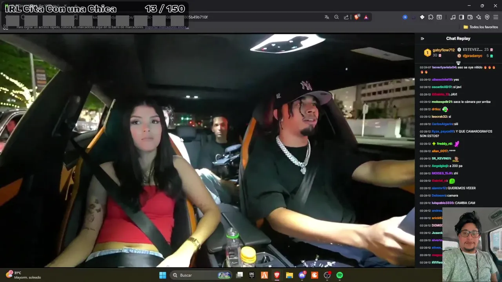
Task: Collapse the Chat Replay panel
Action: (422, 38)
